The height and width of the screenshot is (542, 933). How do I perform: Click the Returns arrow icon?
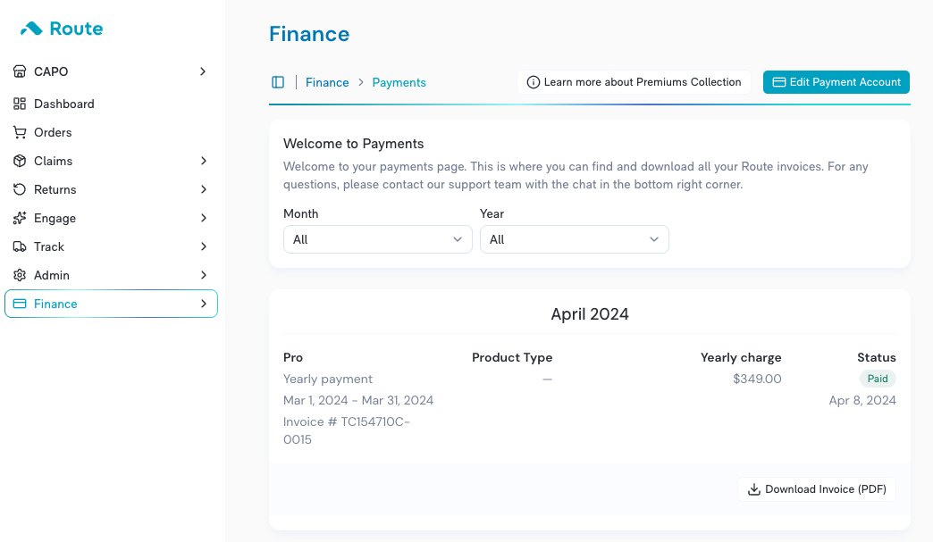click(20, 189)
